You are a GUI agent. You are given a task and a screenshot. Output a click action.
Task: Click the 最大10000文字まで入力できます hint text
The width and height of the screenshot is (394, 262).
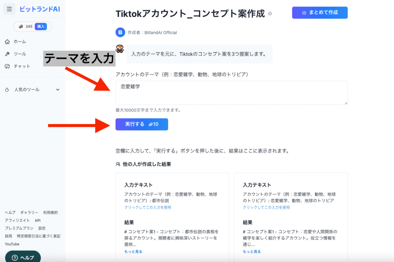point(148,110)
